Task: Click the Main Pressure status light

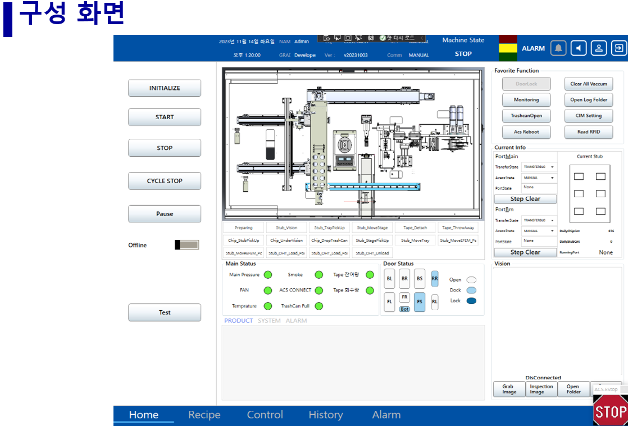Action: pyautogui.click(x=268, y=275)
